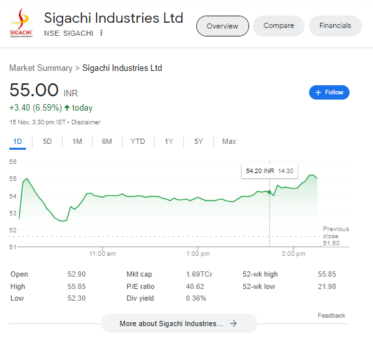Click the Sigachi company logo

(21, 23)
